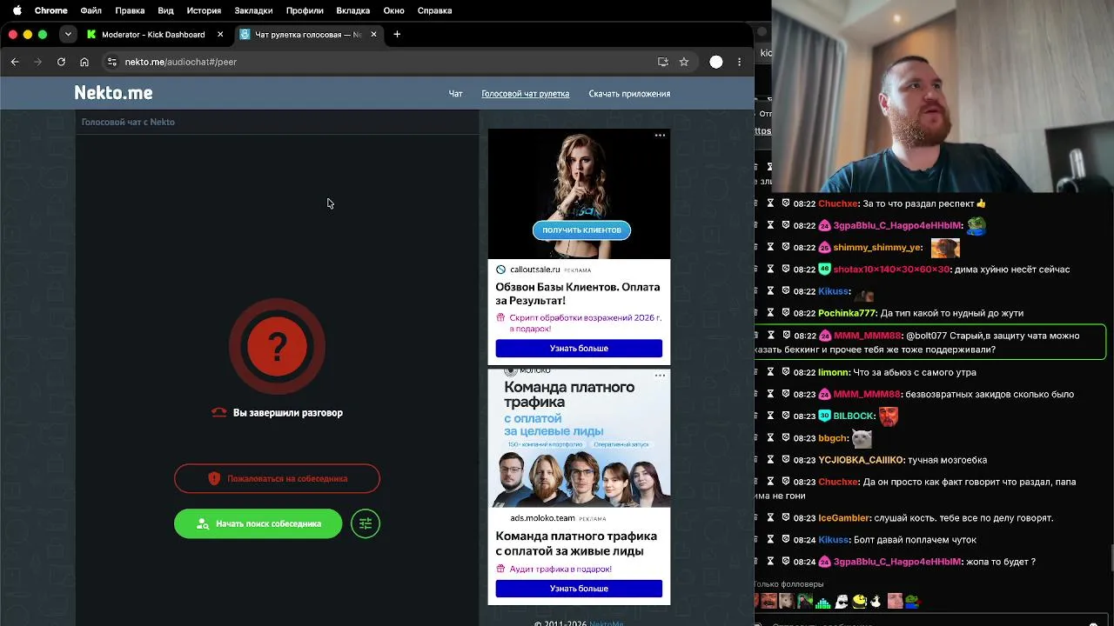
Task: Click the frog emote in 3gpaBblu_C_Hagpo4eHHbIM 08:22 message
Action: (x=976, y=225)
